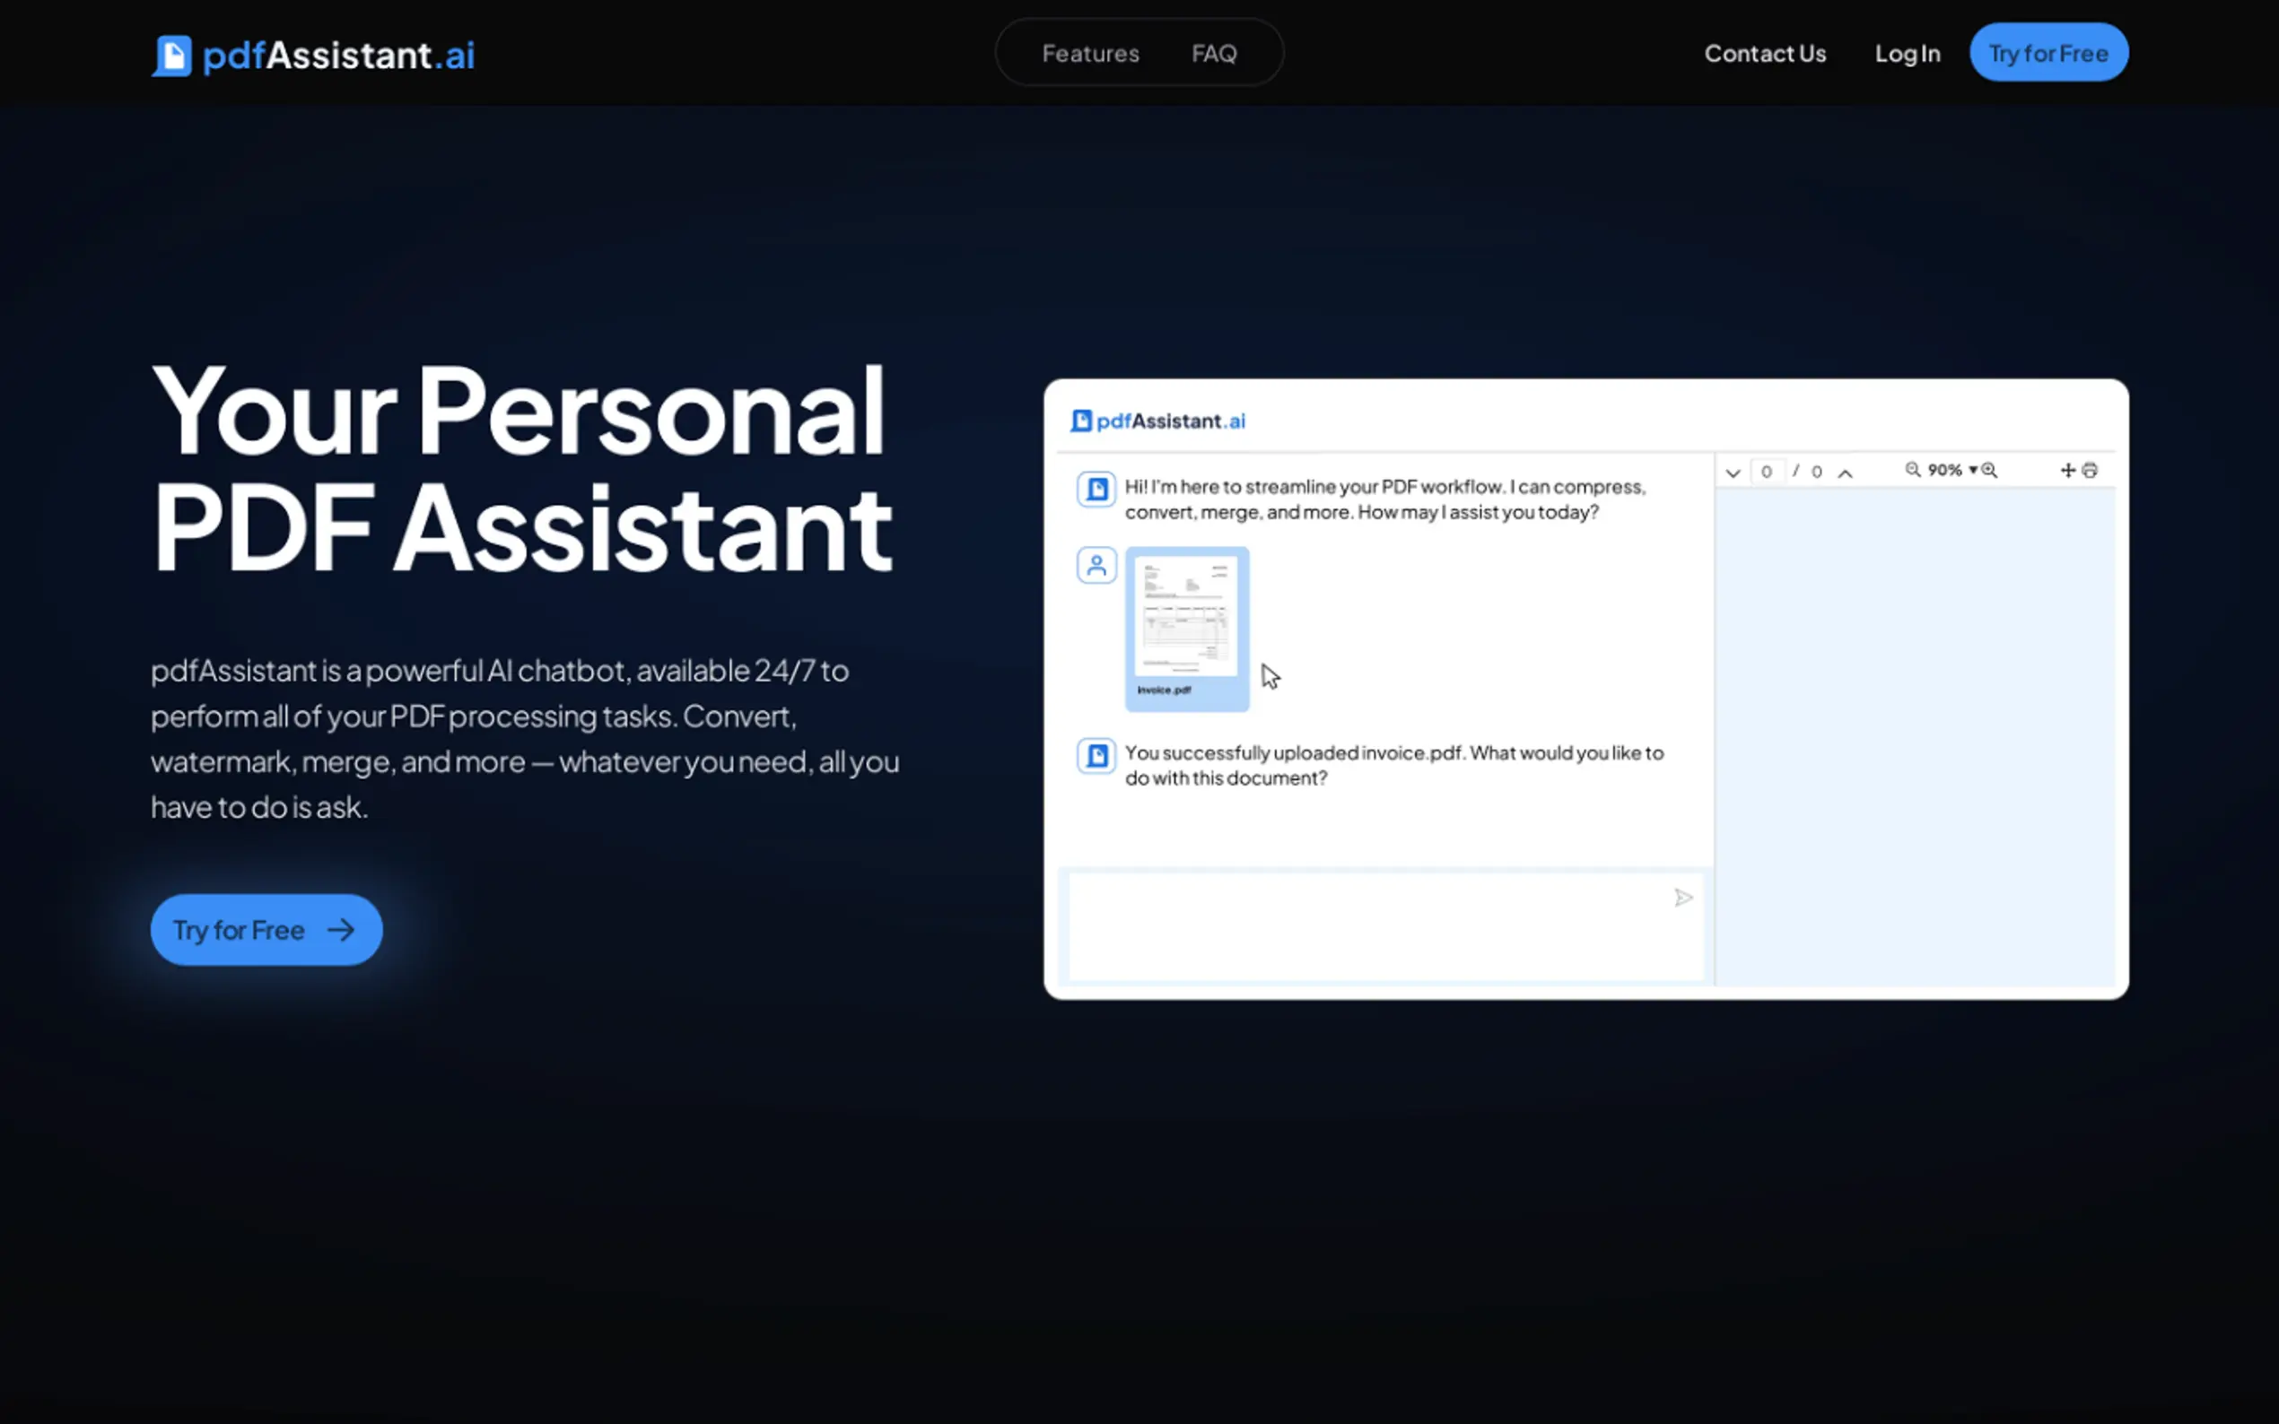Click the previous page up chevron
The width and height of the screenshot is (2279, 1424).
pos(1845,473)
